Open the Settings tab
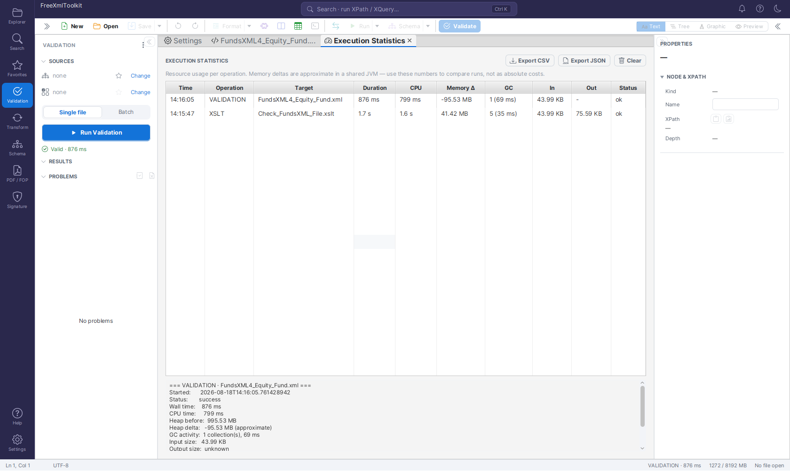This screenshot has width=790, height=472. 183,41
